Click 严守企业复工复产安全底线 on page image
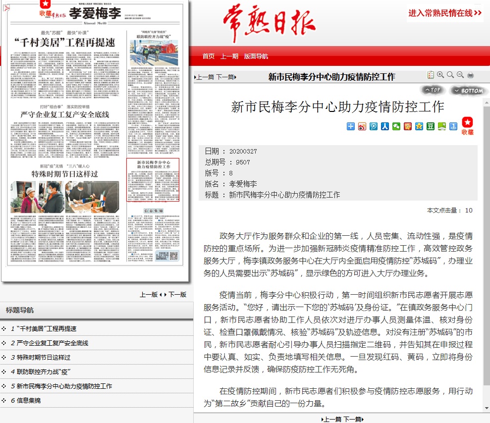The height and width of the screenshot is (423, 490). (65, 114)
